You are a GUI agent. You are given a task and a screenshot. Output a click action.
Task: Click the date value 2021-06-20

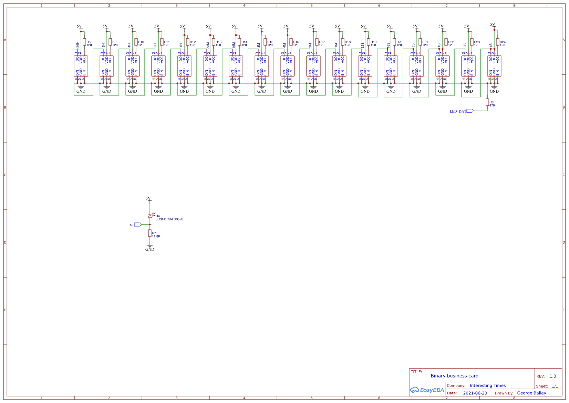pyautogui.click(x=475, y=393)
